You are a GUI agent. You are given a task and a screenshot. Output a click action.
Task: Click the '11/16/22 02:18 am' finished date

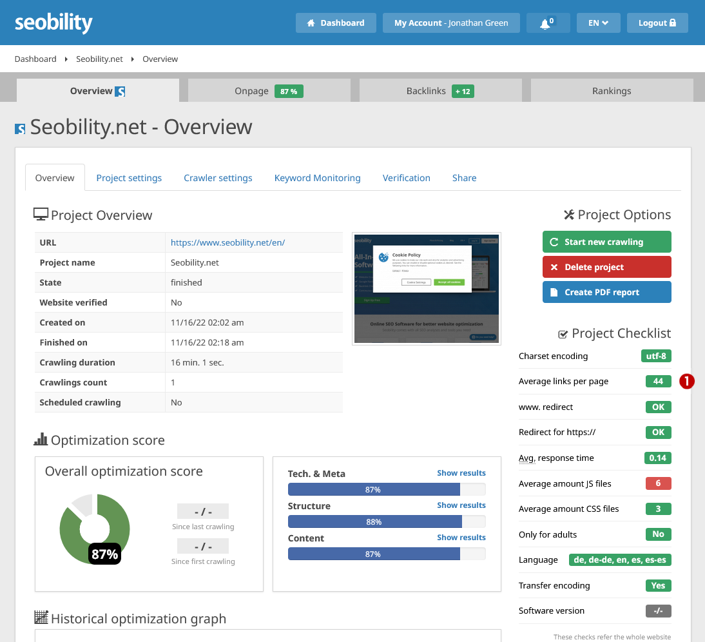208,342
